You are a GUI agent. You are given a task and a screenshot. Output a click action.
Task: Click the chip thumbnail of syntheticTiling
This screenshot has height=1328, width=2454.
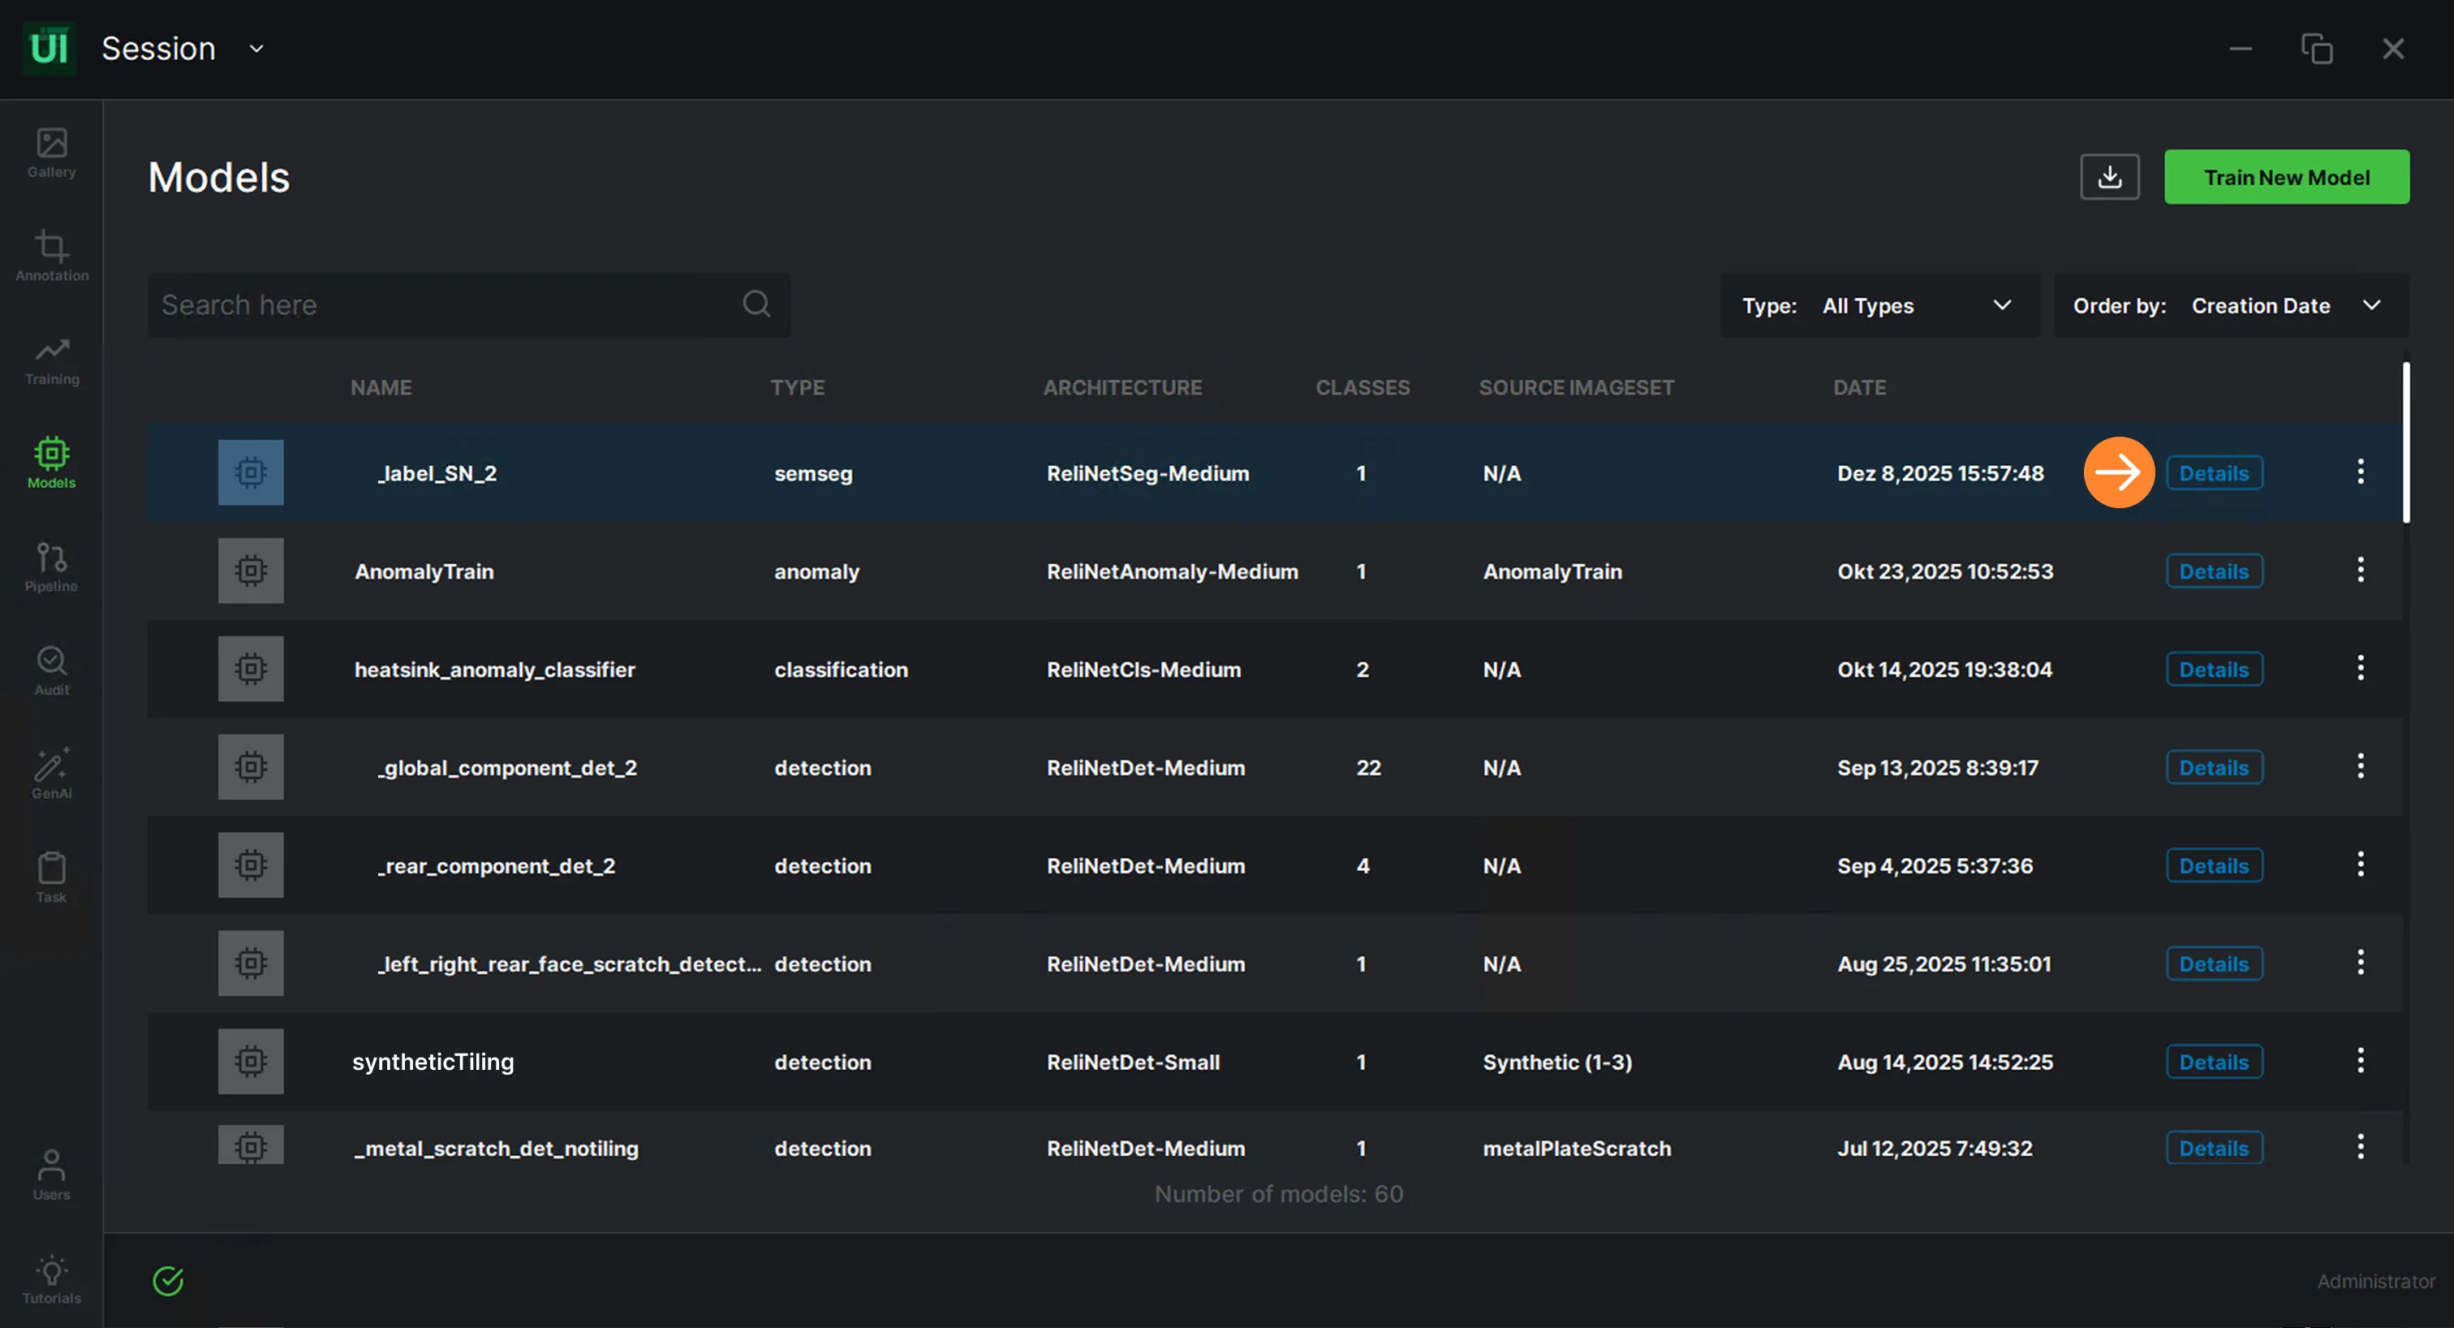point(251,1061)
